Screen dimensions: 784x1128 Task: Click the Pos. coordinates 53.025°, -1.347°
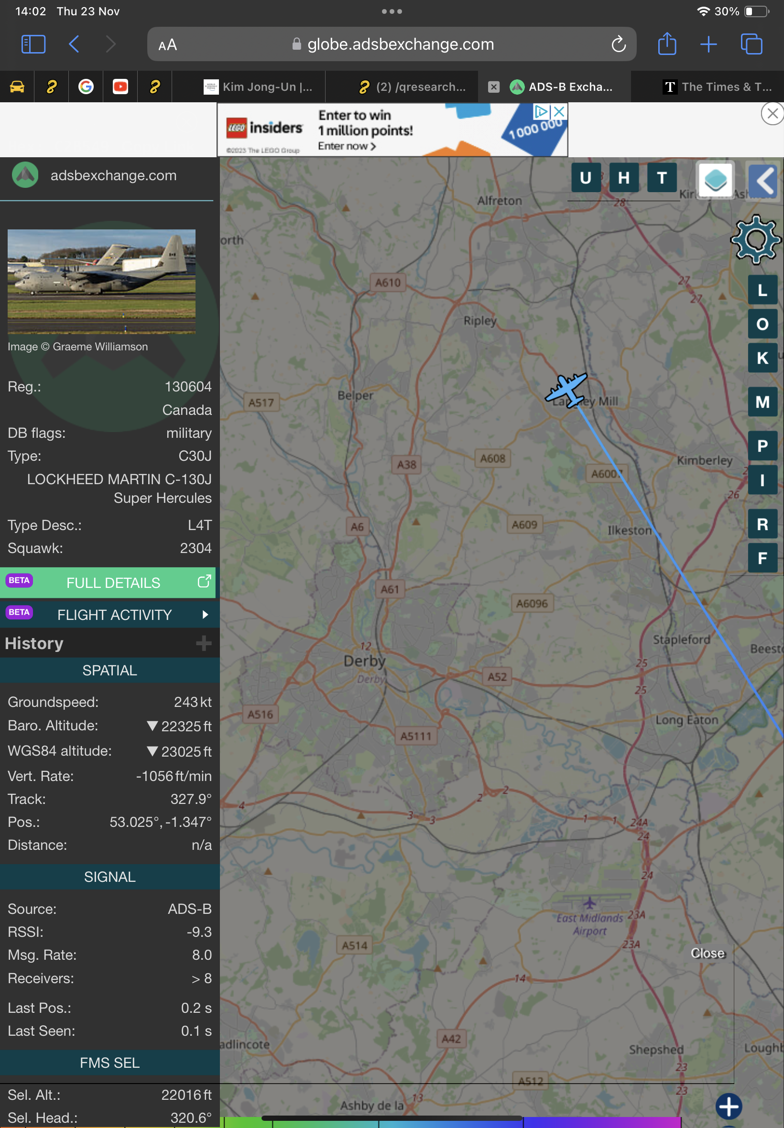(x=161, y=822)
